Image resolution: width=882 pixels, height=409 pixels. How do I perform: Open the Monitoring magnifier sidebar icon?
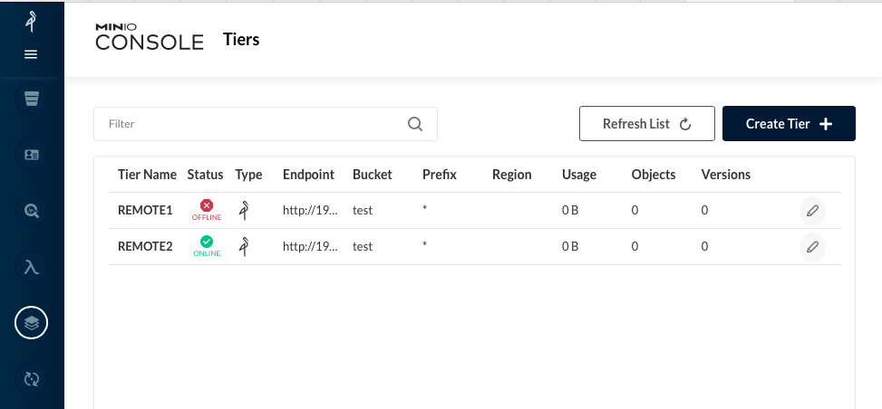[32, 211]
